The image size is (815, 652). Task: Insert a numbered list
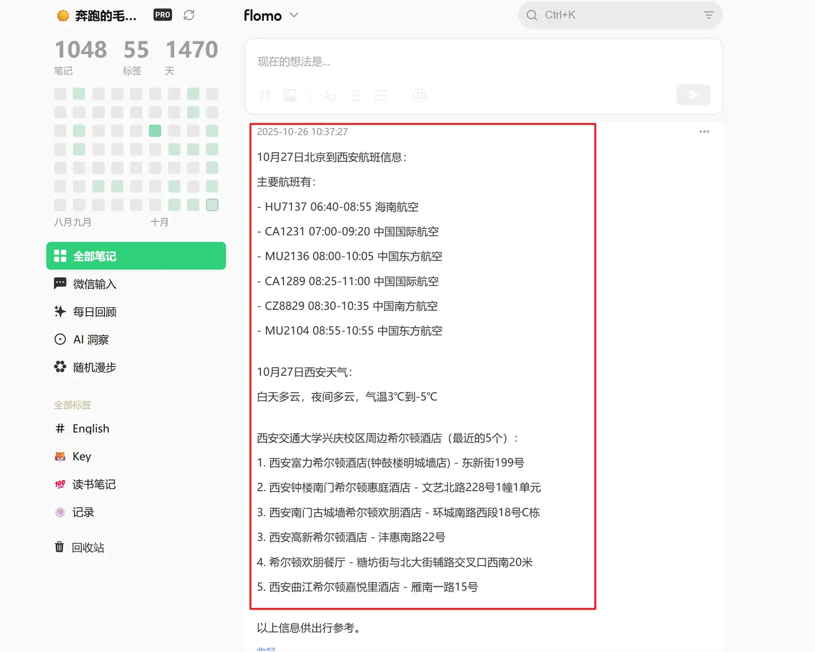(x=381, y=96)
